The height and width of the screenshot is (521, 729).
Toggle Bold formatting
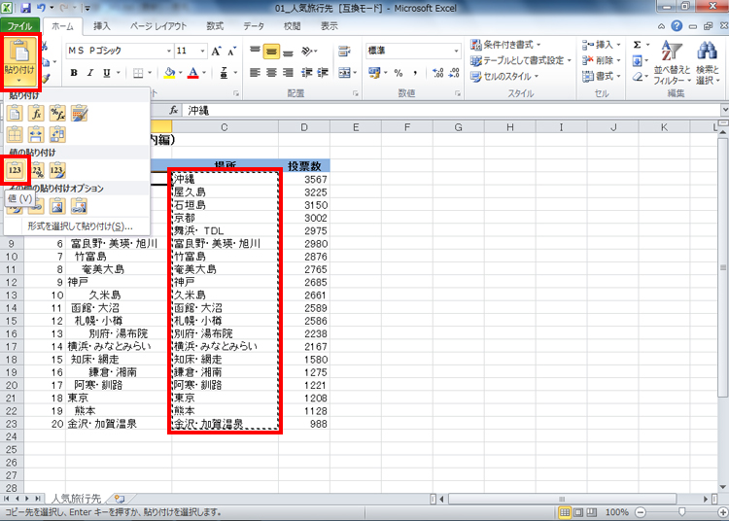pos(74,73)
